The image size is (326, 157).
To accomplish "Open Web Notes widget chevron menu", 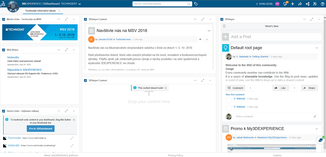I will click(x=74, y=50).
